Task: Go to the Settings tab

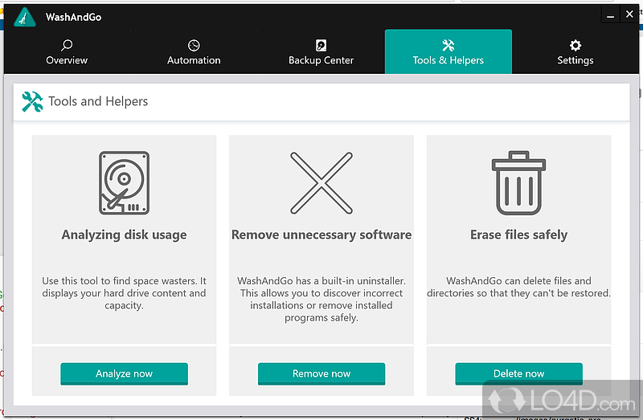Action: [575, 51]
